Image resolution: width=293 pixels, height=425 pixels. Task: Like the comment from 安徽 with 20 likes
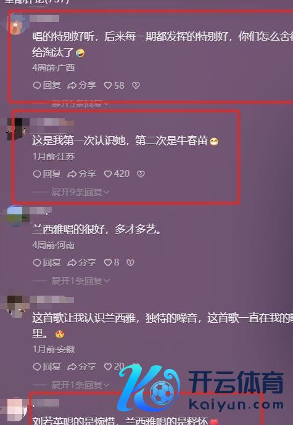(114, 366)
